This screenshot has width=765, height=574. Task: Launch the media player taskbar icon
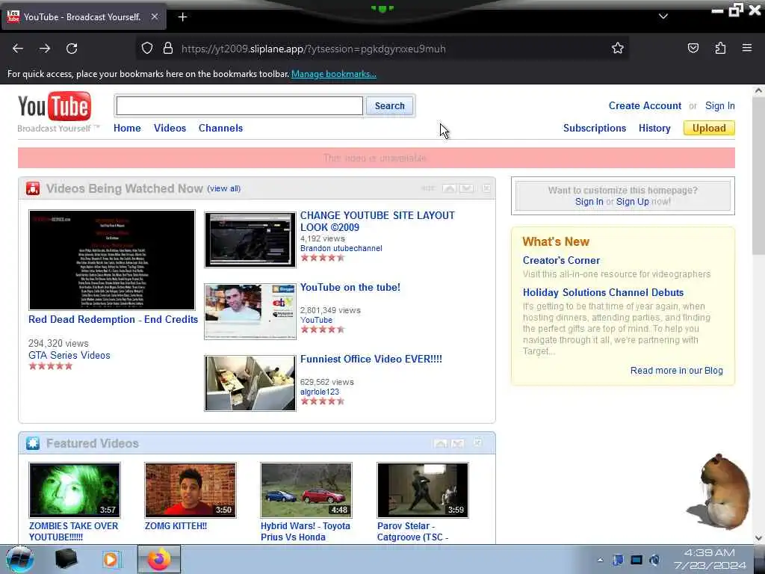111,559
